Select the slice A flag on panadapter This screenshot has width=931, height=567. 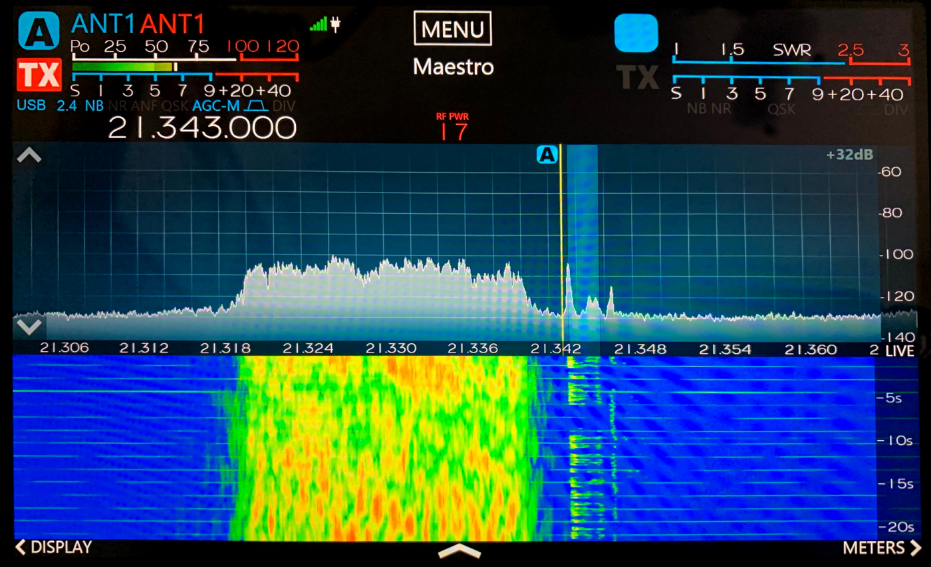click(547, 155)
